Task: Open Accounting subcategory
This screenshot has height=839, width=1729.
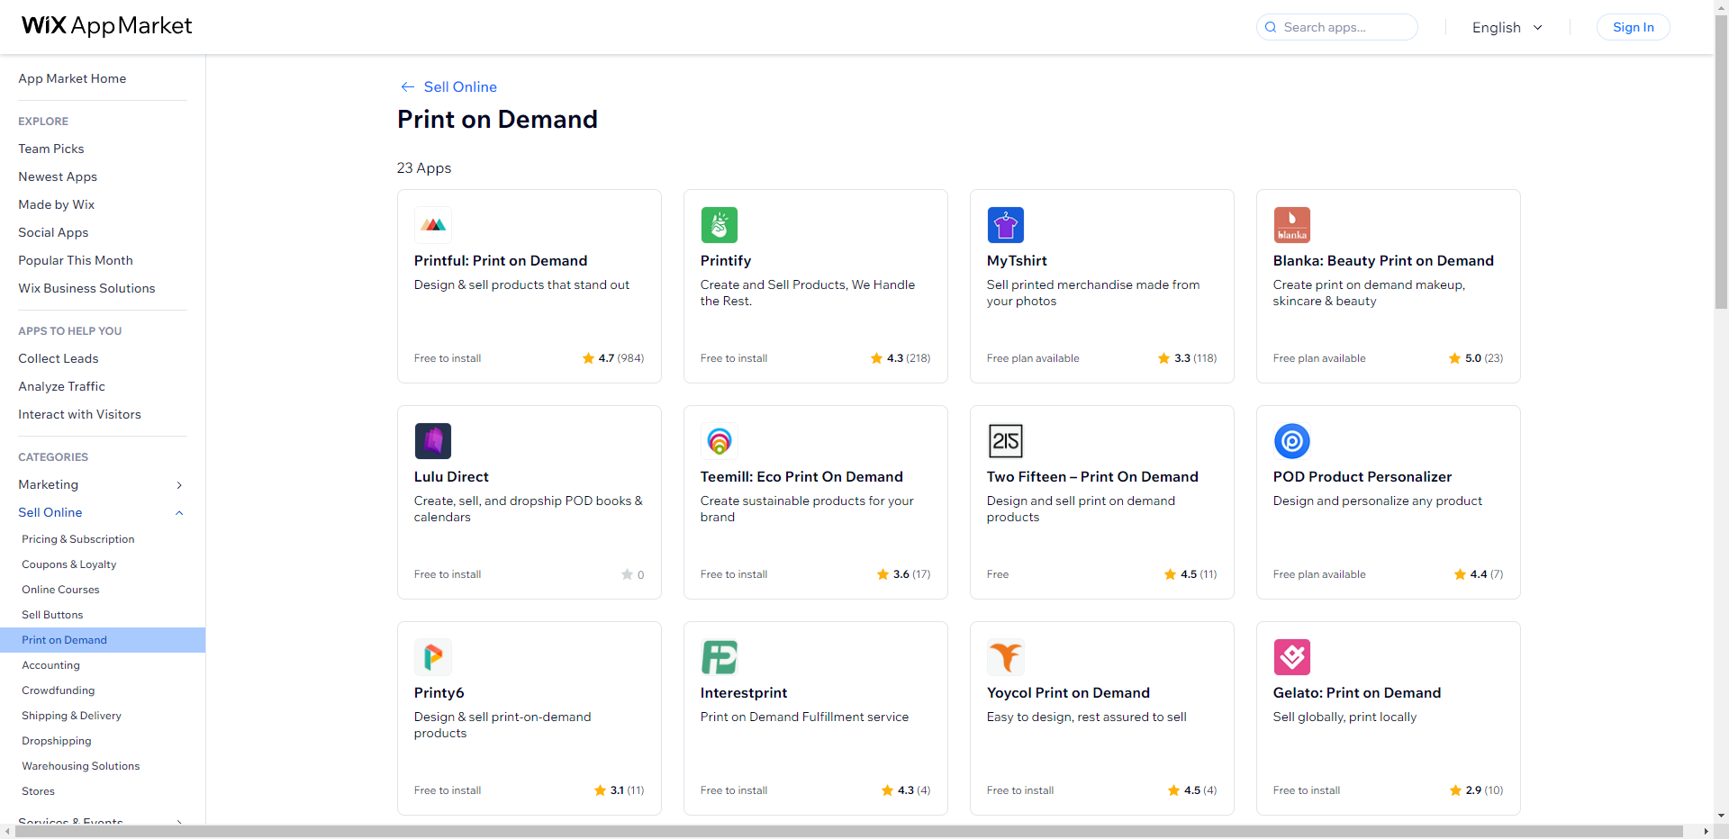Action: (x=50, y=665)
